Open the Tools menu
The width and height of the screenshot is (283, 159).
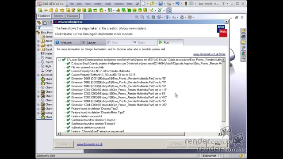108,4
